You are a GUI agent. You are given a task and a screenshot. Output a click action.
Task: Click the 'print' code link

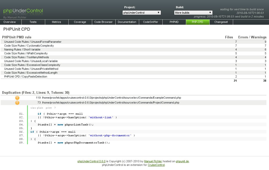pyautogui.click(x=49, y=108)
